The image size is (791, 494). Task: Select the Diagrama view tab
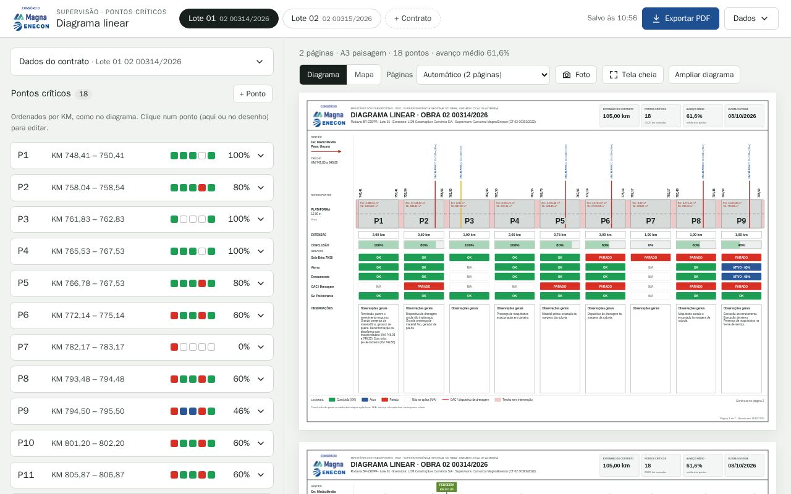click(x=323, y=75)
